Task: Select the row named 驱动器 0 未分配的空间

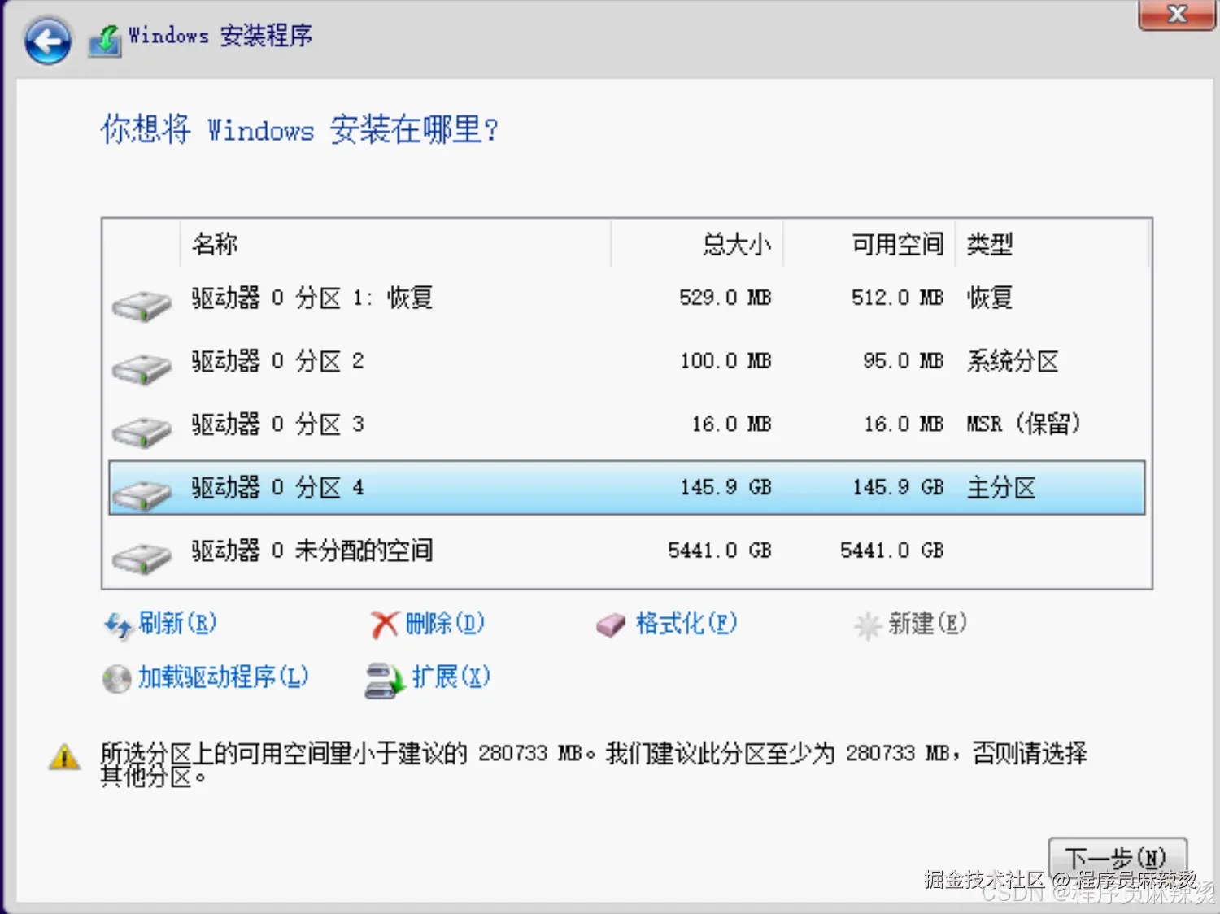Action: coord(627,551)
